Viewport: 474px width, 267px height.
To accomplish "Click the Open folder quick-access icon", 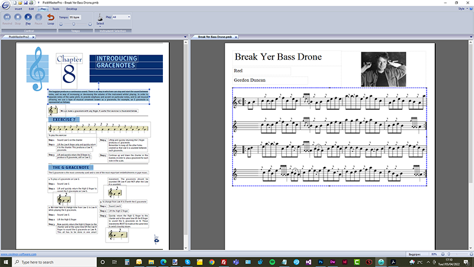I will (x=20, y=3).
